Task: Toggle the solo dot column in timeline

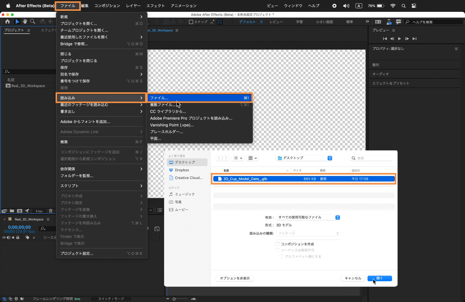Action: pyautogui.click(x=13, y=238)
